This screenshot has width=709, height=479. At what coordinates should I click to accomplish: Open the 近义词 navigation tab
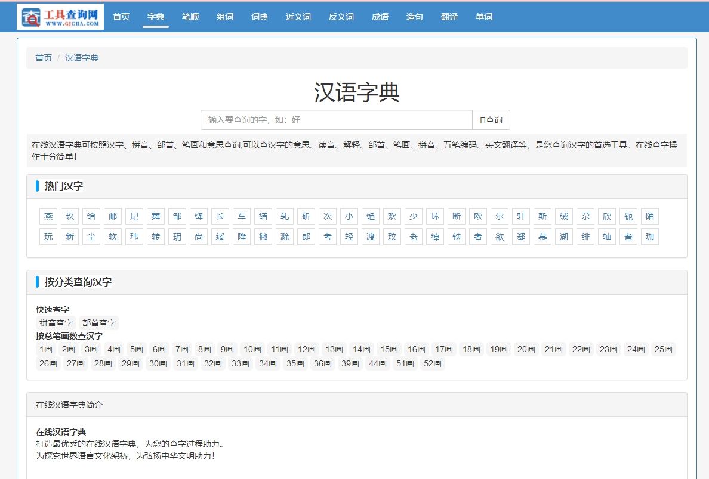298,17
